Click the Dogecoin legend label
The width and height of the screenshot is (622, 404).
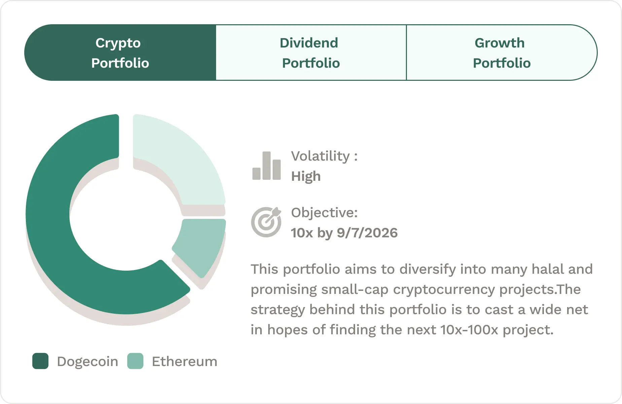coord(88,362)
